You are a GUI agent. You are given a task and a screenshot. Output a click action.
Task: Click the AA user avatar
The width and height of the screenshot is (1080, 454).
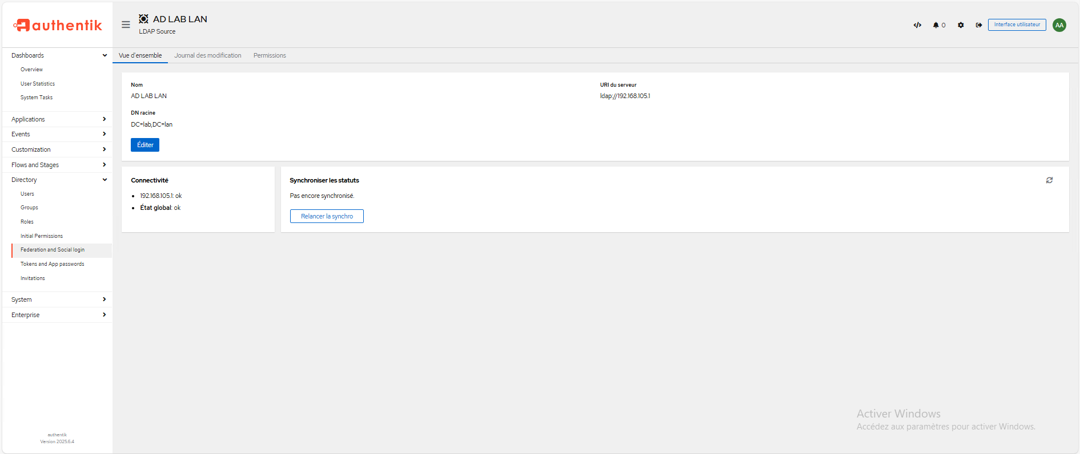(1059, 25)
